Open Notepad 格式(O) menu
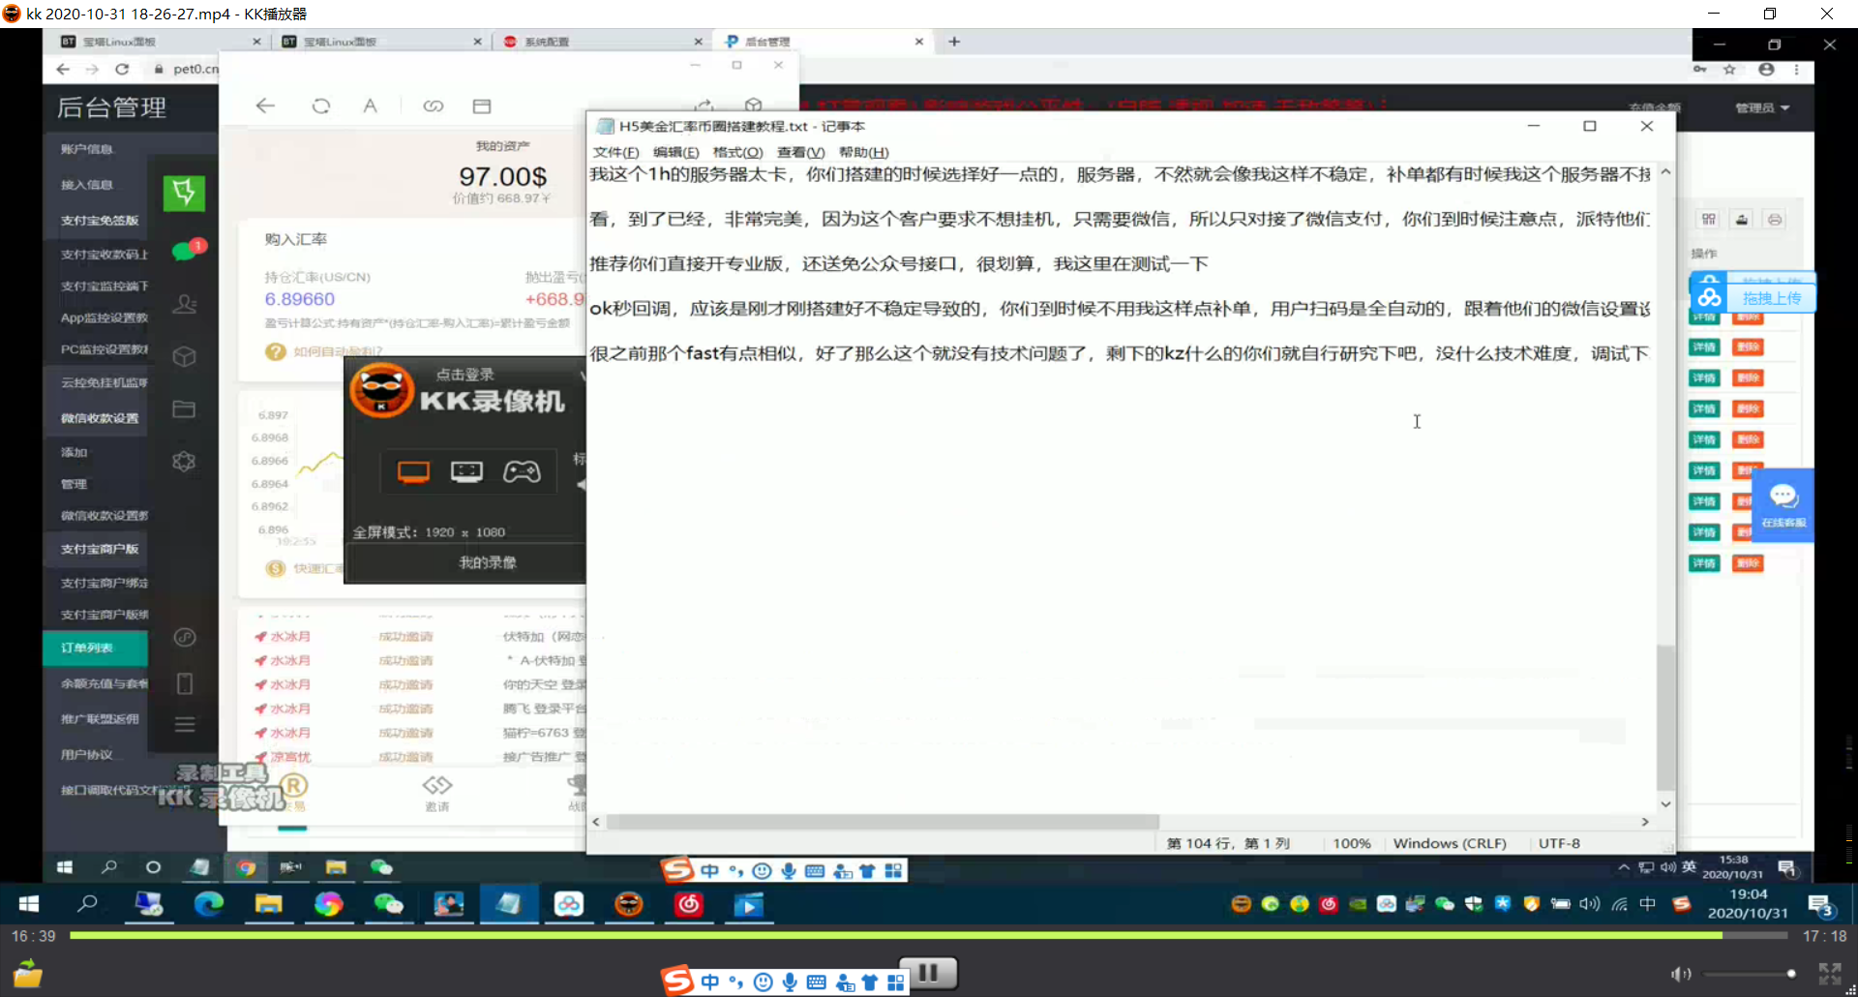The image size is (1858, 997). pyautogui.click(x=737, y=152)
